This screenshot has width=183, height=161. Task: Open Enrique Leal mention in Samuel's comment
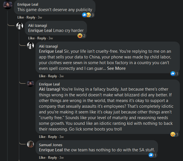pyautogui.click(x=51, y=150)
